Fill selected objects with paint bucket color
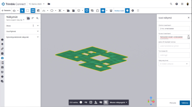Image resolution: width=192 pixels, height=107 pixels. coord(96,102)
